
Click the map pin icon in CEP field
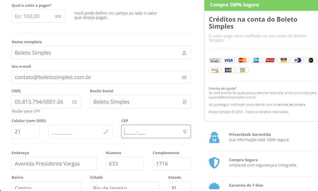point(185,132)
